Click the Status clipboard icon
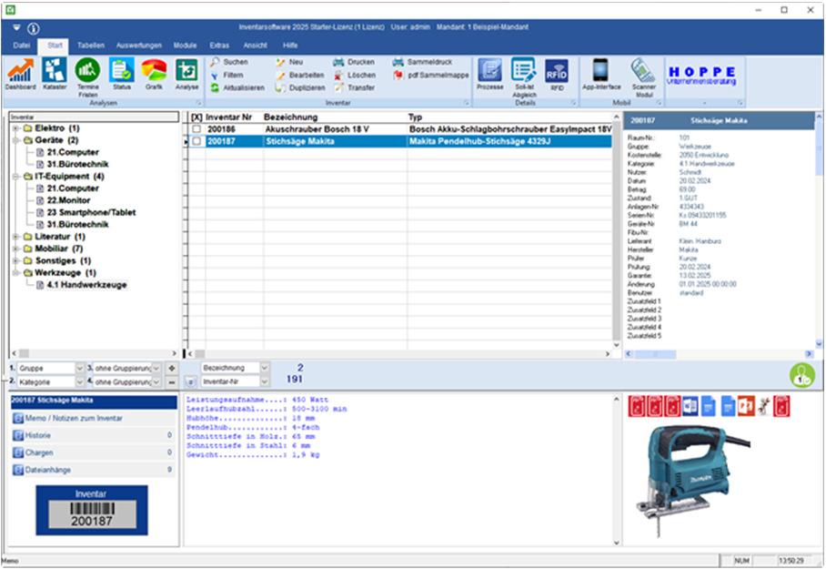 click(122, 74)
